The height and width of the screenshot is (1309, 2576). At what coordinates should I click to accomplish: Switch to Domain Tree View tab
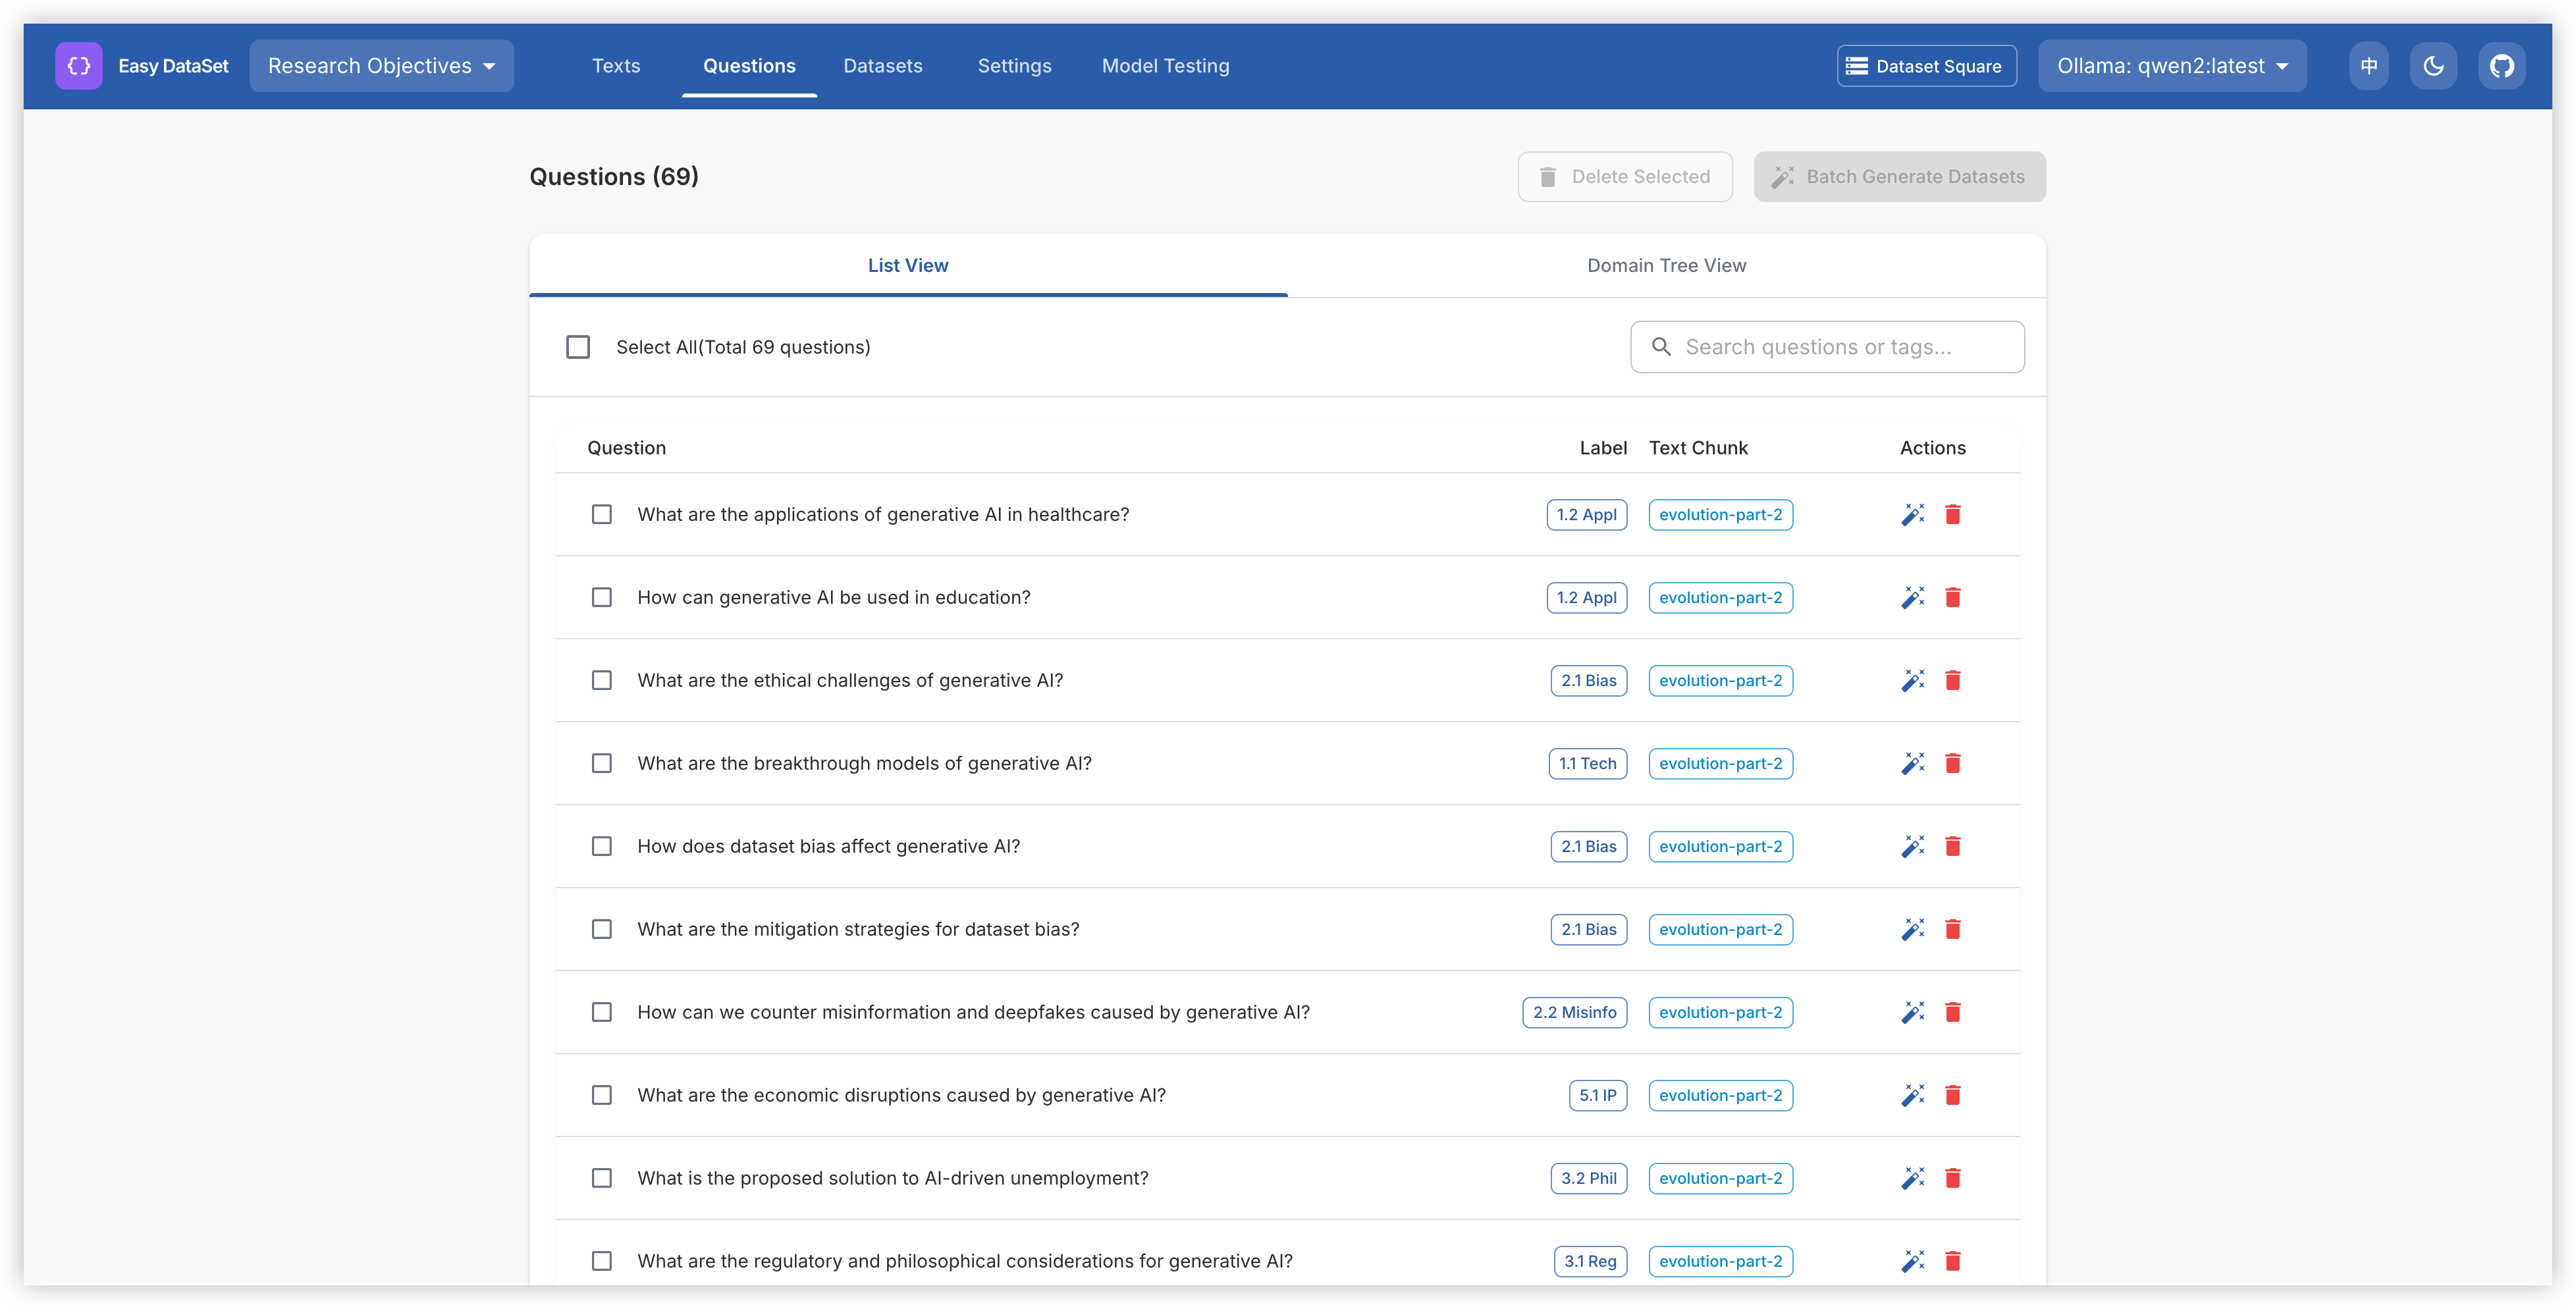pos(1666,266)
